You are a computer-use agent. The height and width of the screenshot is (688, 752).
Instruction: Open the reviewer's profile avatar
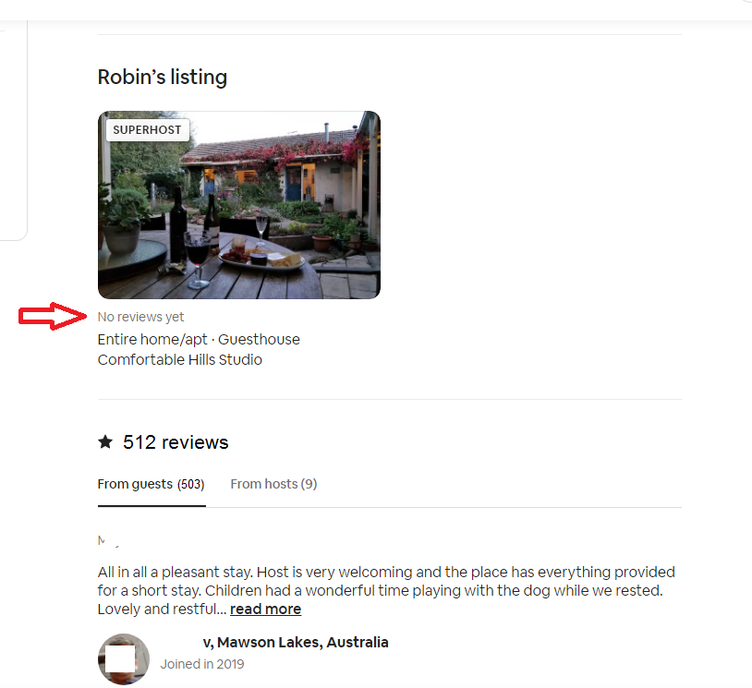(x=124, y=659)
